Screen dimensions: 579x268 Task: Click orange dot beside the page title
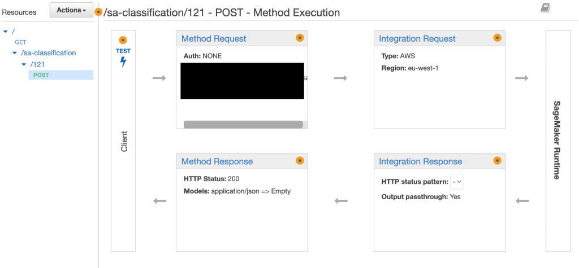[98, 12]
